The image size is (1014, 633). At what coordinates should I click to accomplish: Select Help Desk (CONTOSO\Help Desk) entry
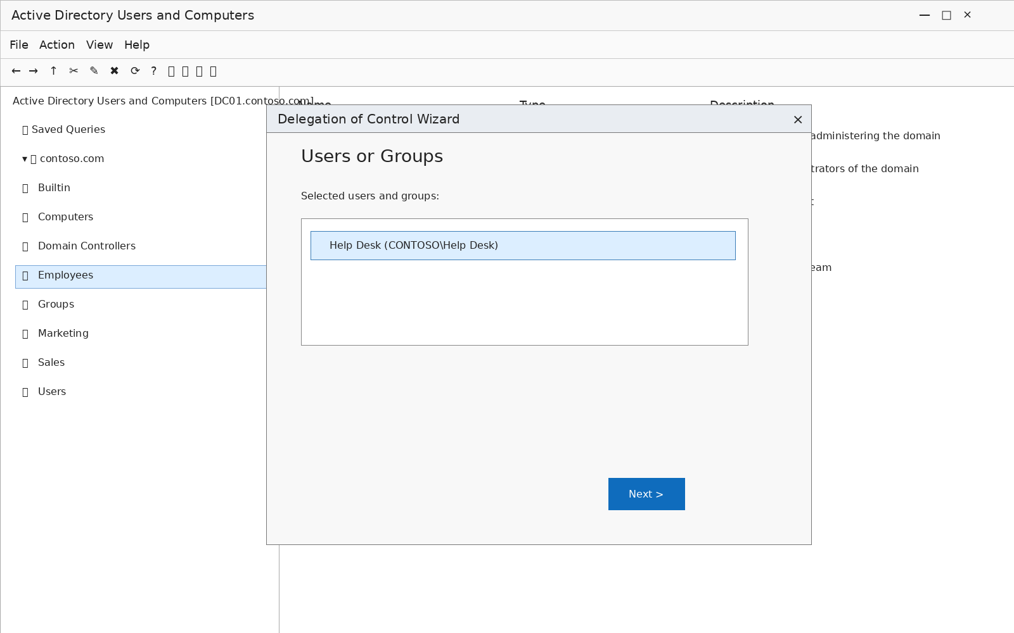point(523,246)
